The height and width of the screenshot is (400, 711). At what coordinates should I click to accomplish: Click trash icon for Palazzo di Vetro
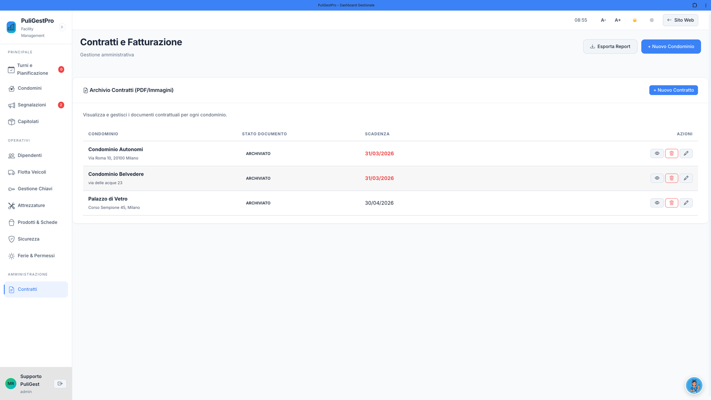671,203
